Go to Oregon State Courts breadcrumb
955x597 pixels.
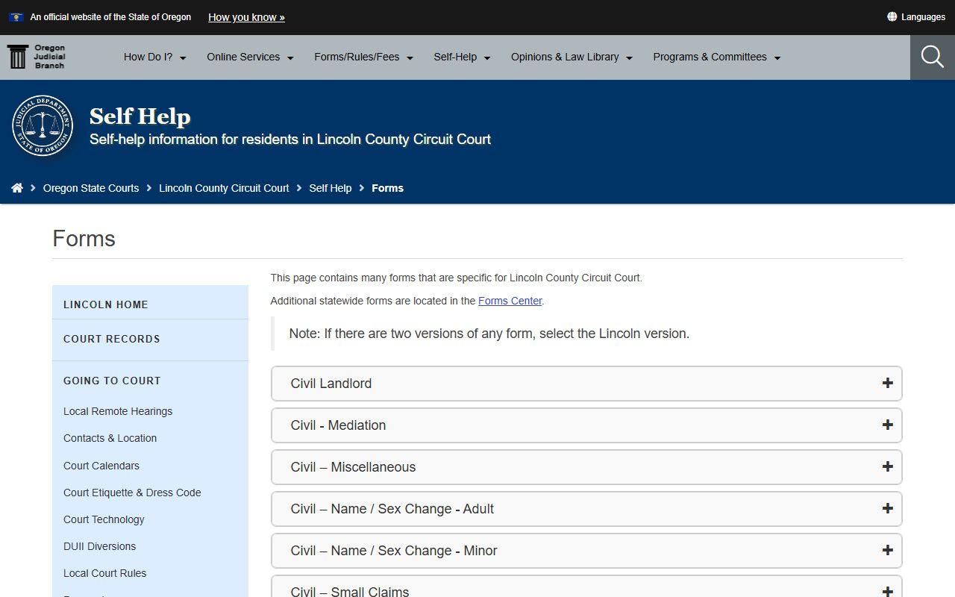(x=91, y=188)
